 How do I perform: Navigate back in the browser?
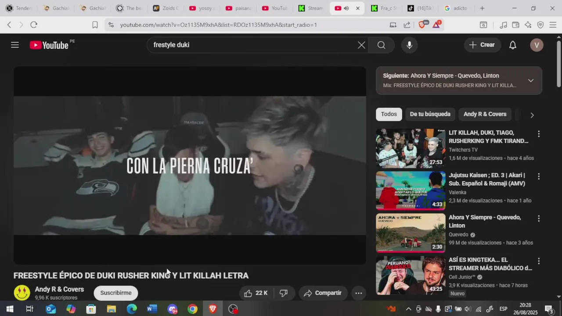[x=9, y=25]
